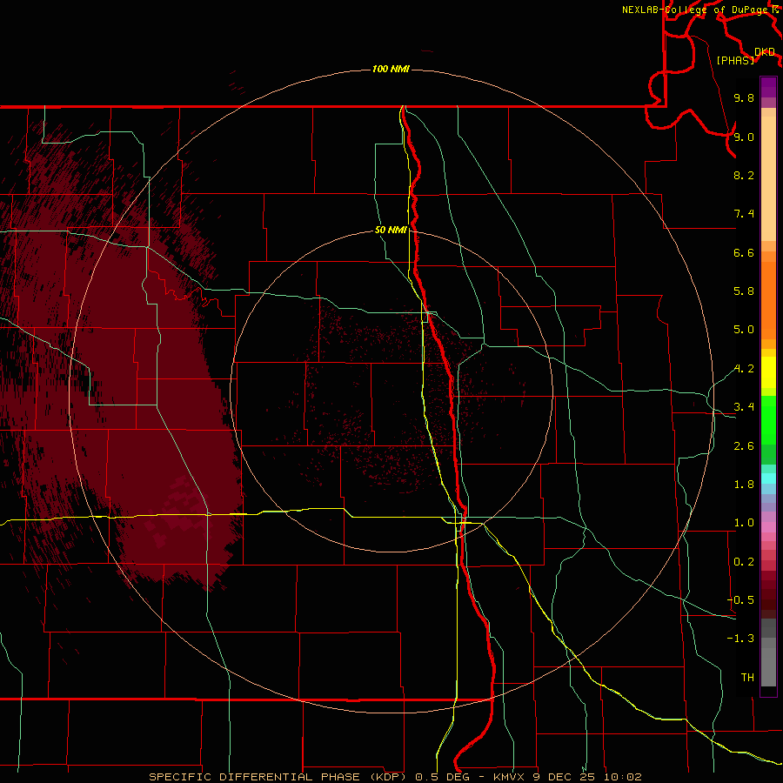Click the bright green segment of the color bar
This screenshot has width=783, height=783.
[768, 420]
